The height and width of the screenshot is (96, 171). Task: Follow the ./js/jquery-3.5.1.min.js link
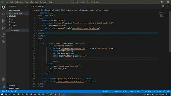tap(68, 79)
